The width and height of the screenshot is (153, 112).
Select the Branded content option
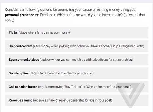click(x=76, y=46)
